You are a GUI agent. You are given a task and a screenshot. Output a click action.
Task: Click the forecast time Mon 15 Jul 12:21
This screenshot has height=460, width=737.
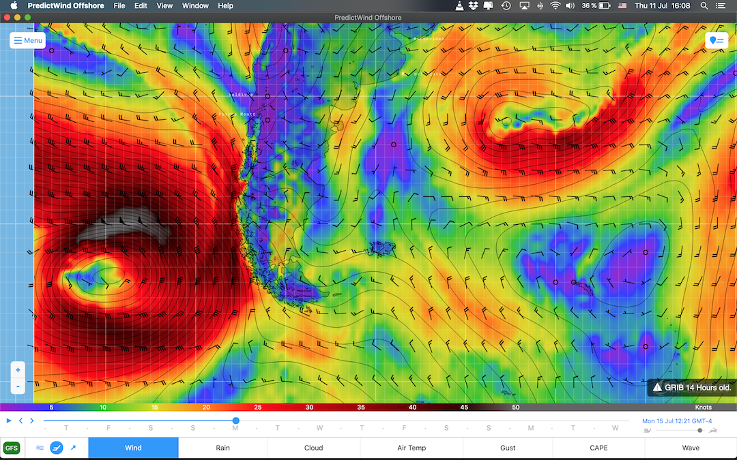pyautogui.click(x=677, y=421)
